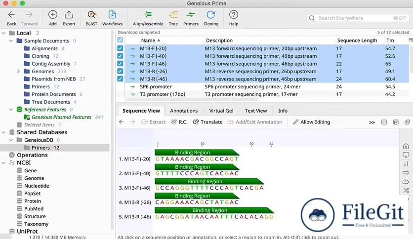Screen dimensions: 413x239
Task: Open the Info tab
Action: [283, 111]
